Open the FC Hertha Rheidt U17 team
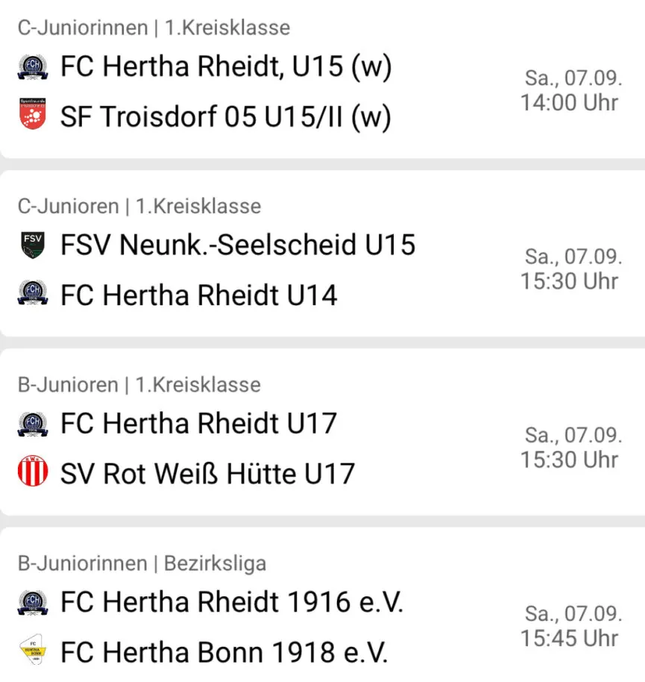The width and height of the screenshot is (645, 682). [x=198, y=423]
